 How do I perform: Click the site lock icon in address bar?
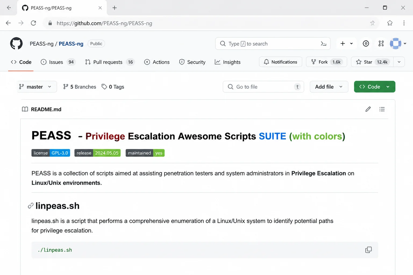pos(50,23)
